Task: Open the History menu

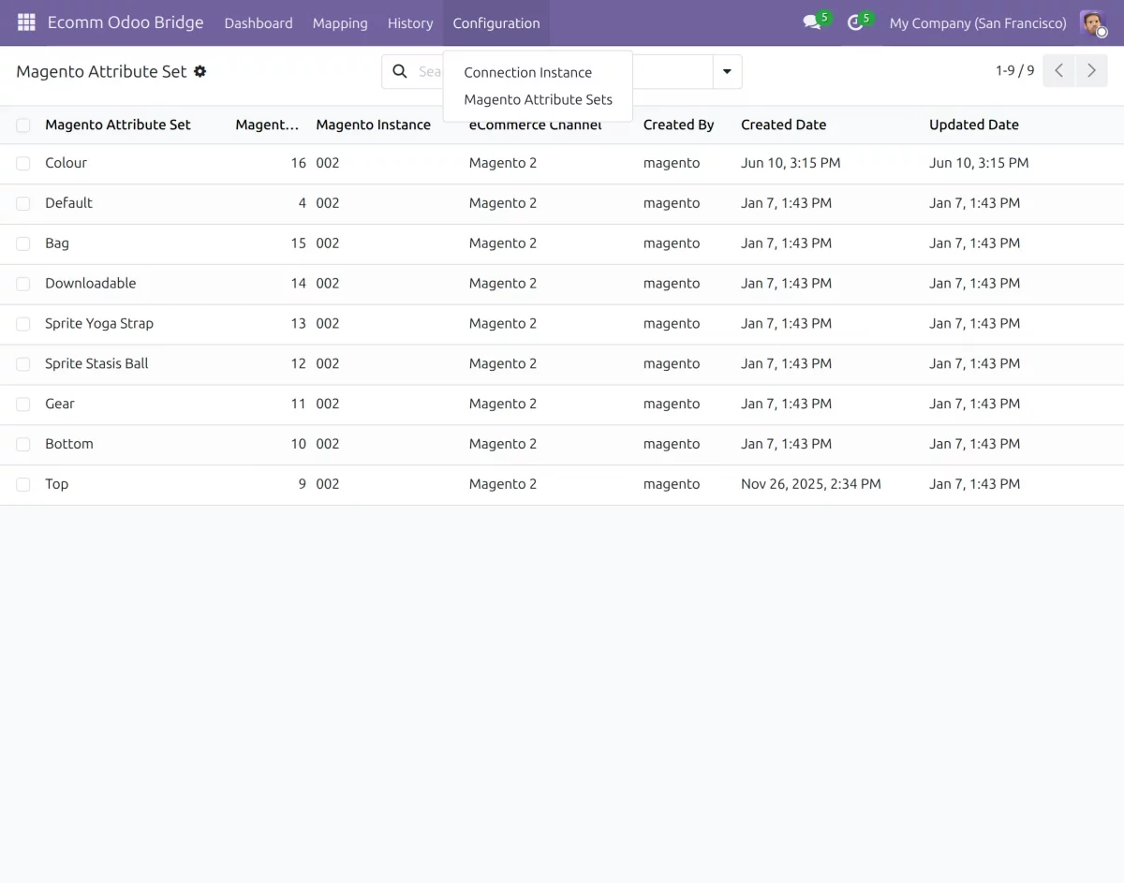Action: tap(410, 22)
